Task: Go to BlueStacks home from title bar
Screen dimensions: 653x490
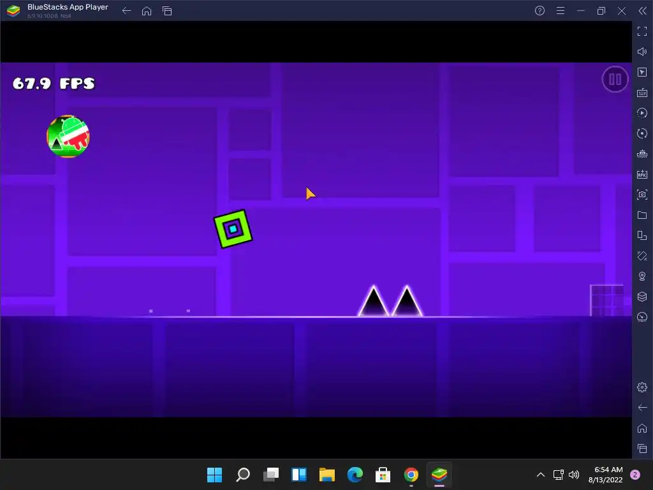Action: point(147,11)
